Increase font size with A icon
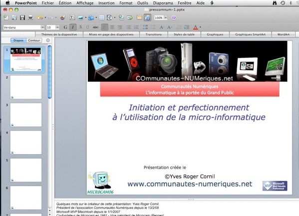The height and width of the screenshot is (216, 299). [x=162, y=27]
